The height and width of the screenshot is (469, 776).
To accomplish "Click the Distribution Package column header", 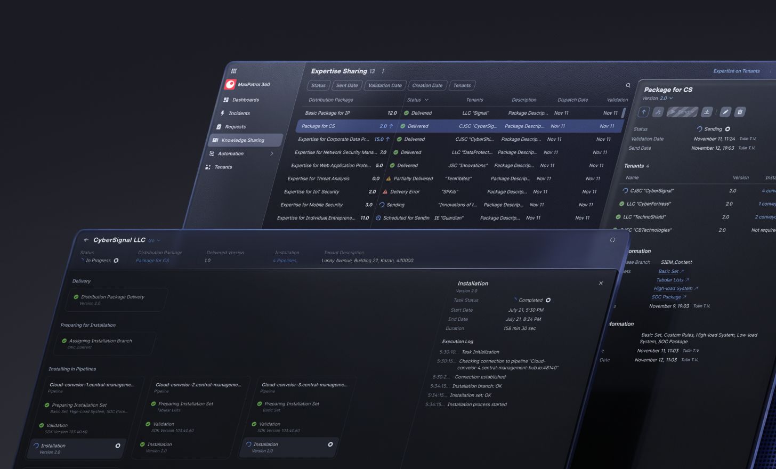I will tap(331, 100).
